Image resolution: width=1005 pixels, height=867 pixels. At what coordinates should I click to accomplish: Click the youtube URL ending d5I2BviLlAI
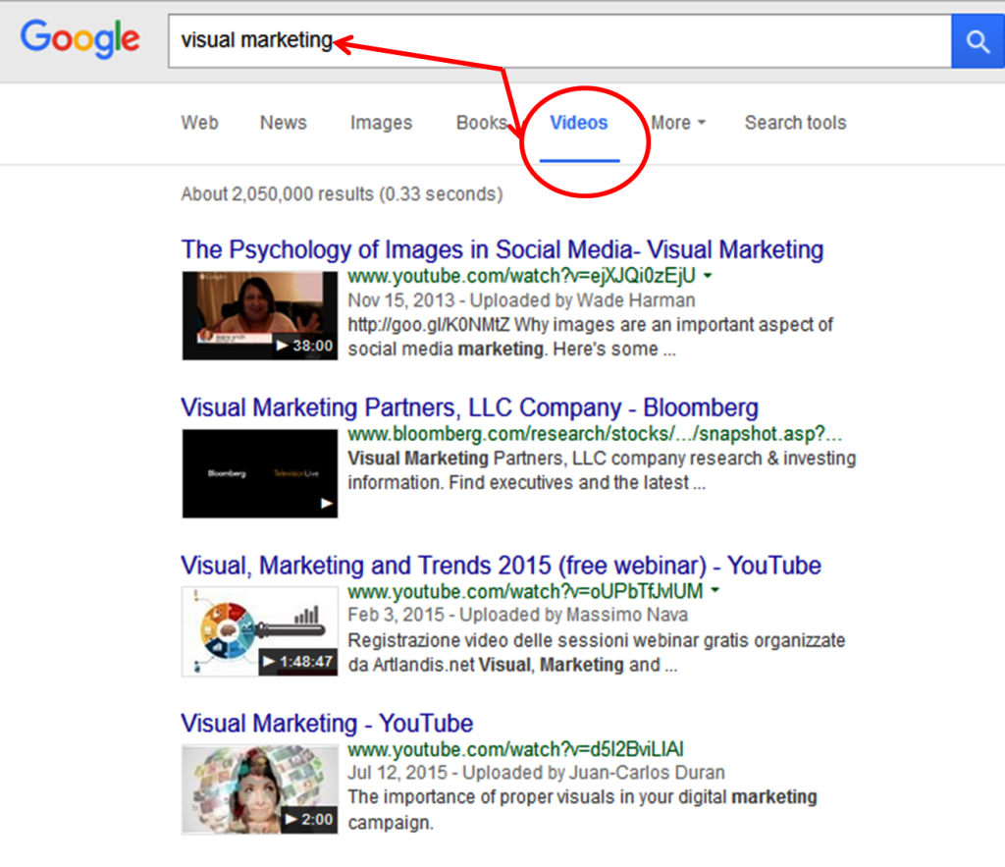click(x=515, y=749)
